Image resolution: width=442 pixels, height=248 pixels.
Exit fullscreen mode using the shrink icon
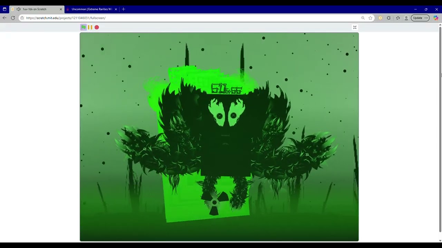[x=355, y=27]
